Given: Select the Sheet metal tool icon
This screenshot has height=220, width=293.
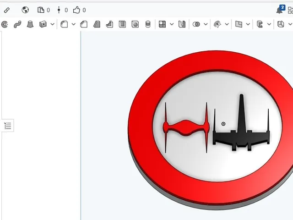Looking at the screenshot, I should (281, 24).
